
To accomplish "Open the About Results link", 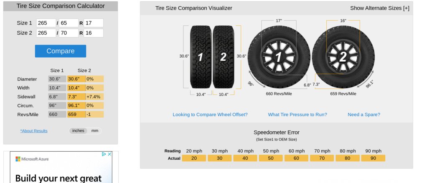I will 34,131.
